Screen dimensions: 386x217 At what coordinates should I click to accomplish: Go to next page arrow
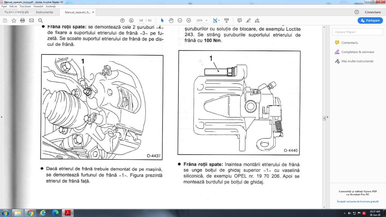(x=131, y=20)
